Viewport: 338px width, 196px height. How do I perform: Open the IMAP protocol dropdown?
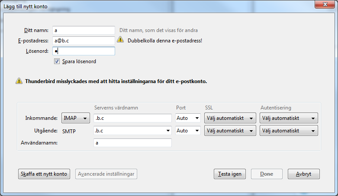(76, 118)
